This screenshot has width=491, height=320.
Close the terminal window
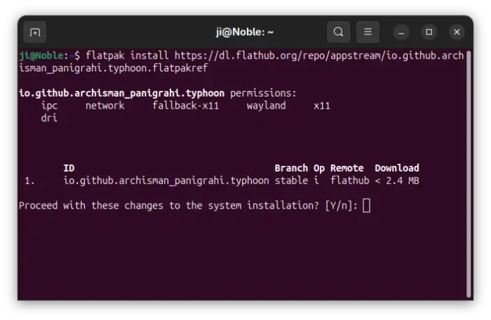pos(457,32)
